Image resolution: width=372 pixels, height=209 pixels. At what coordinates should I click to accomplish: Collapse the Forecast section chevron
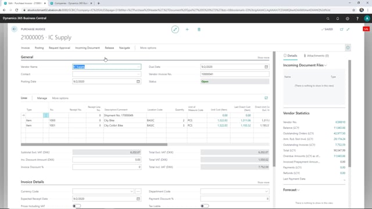(298, 190)
